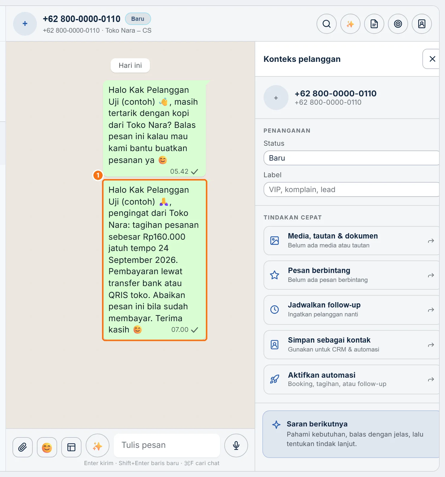Click the Baru status badge in header
This screenshot has width=445, height=477.
138,19
